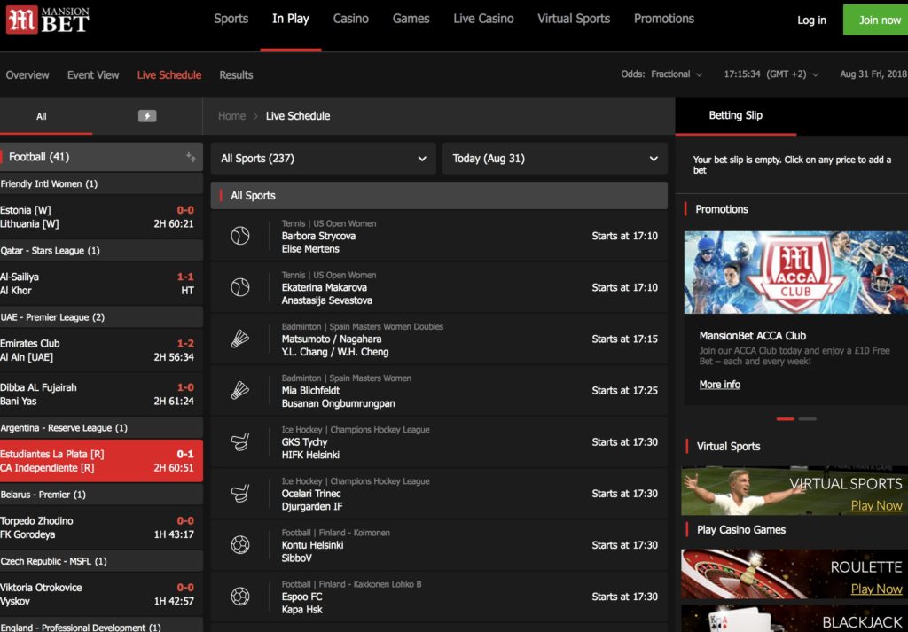Open the Sports menu
The image size is (908, 632).
[x=231, y=19]
